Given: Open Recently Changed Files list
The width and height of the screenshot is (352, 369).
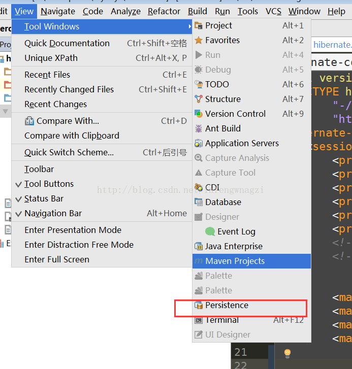Looking at the screenshot, I should click(69, 89).
